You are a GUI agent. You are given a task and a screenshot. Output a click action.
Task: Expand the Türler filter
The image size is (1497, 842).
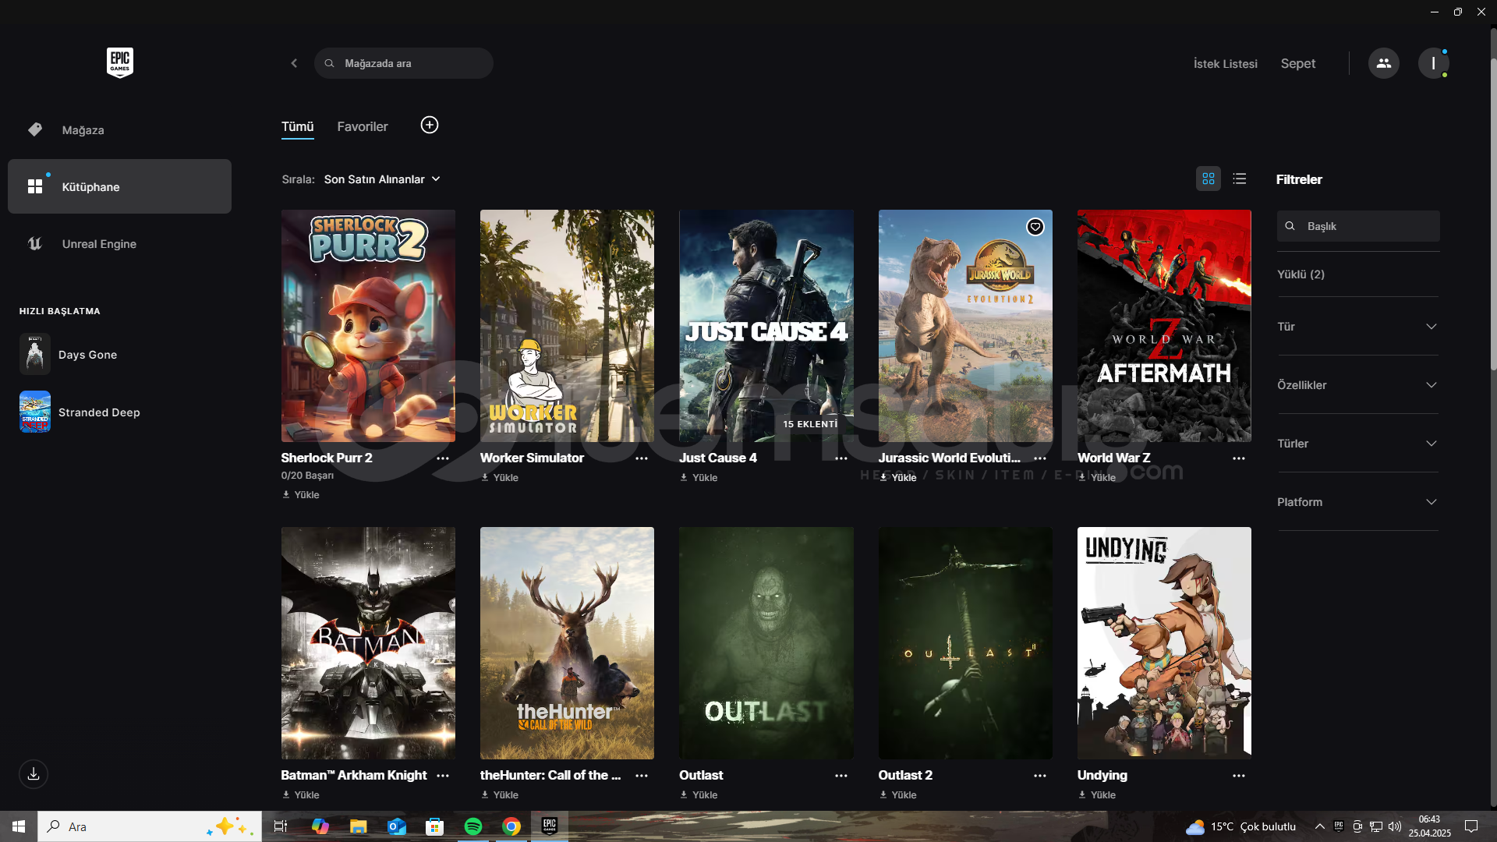[1357, 444]
